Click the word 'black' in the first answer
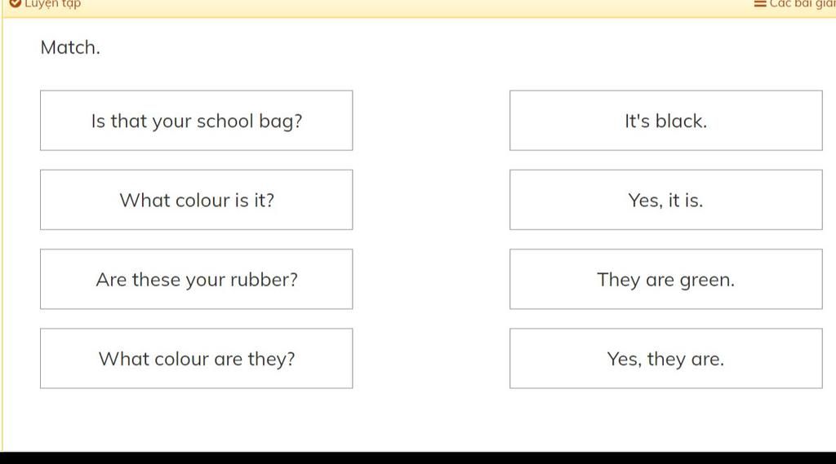This screenshot has height=464, width=836. coord(681,121)
